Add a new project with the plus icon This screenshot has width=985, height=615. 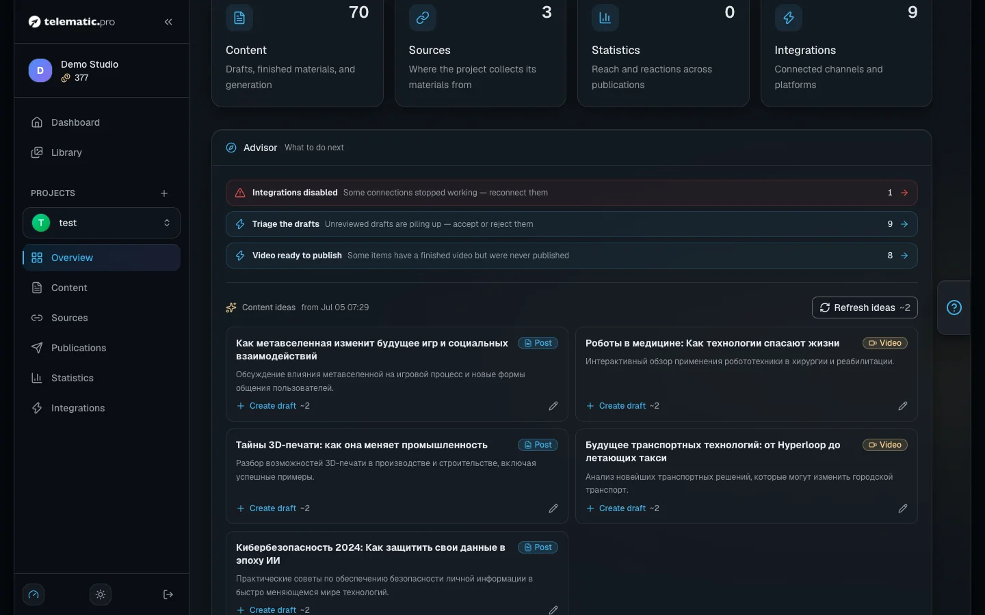pos(164,193)
